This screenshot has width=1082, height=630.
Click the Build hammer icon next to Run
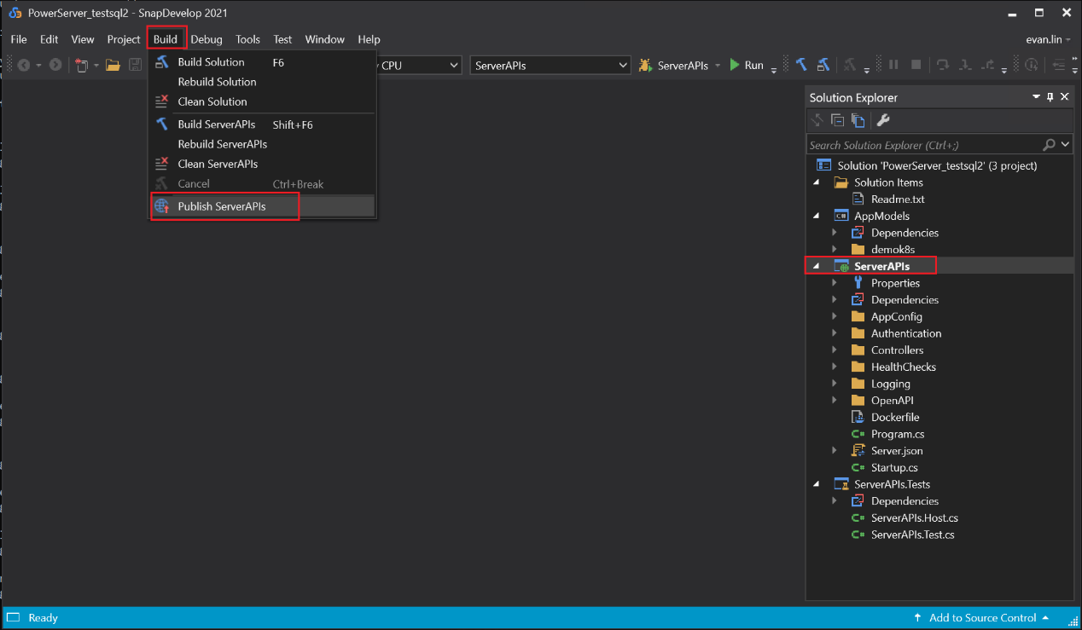click(x=801, y=65)
